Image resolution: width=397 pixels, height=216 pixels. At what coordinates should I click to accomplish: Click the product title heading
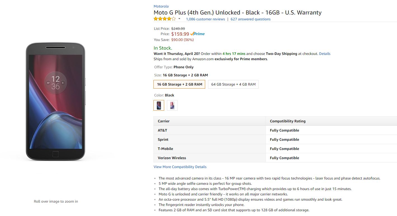tap(237, 13)
